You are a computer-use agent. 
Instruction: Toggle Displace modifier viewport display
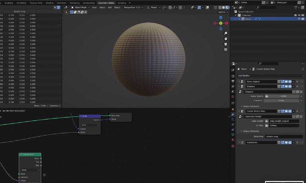286,87
